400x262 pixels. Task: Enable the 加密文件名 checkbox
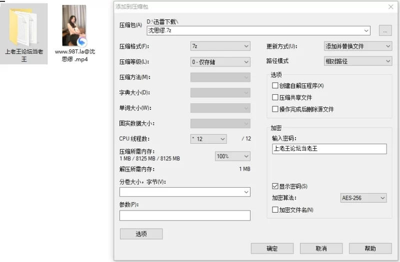[275, 210]
